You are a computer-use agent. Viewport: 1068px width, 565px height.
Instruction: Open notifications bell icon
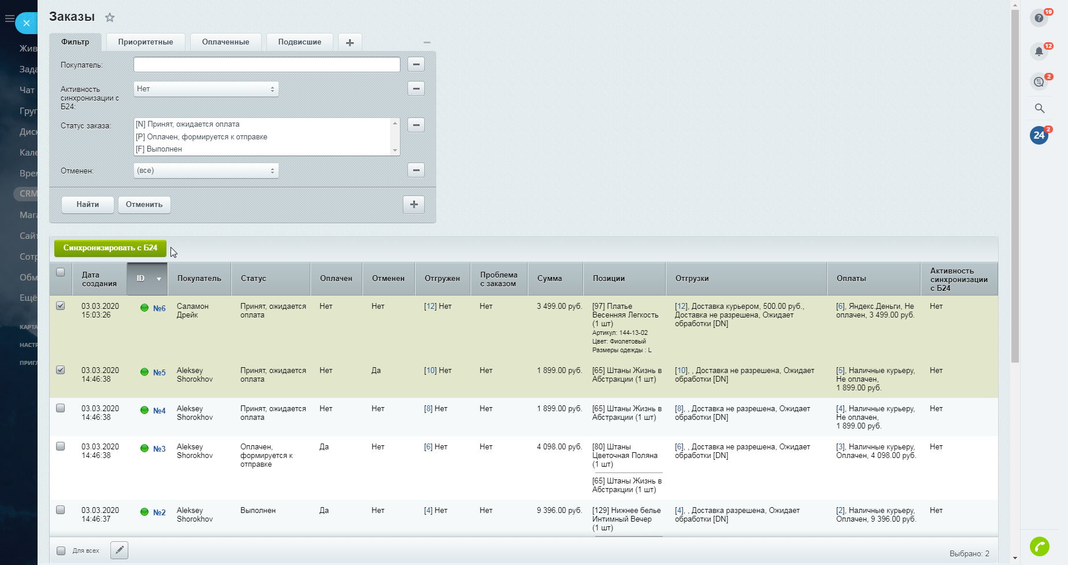pos(1039,51)
